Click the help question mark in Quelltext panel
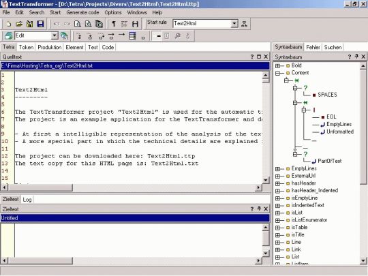Viewport: 368px width, 276px height. [x=252, y=57]
